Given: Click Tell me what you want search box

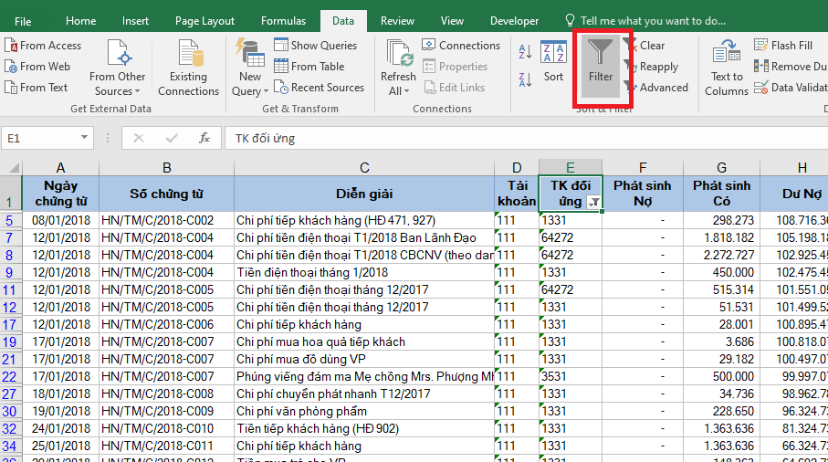Looking at the screenshot, I should tap(652, 21).
